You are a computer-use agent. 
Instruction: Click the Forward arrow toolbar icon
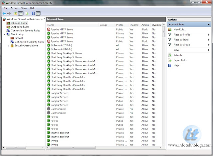click(9, 13)
